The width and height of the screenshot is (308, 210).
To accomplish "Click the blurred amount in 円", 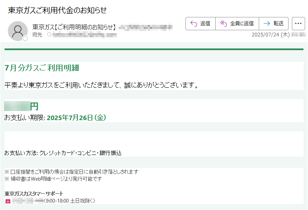I will [x=17, y=106].
